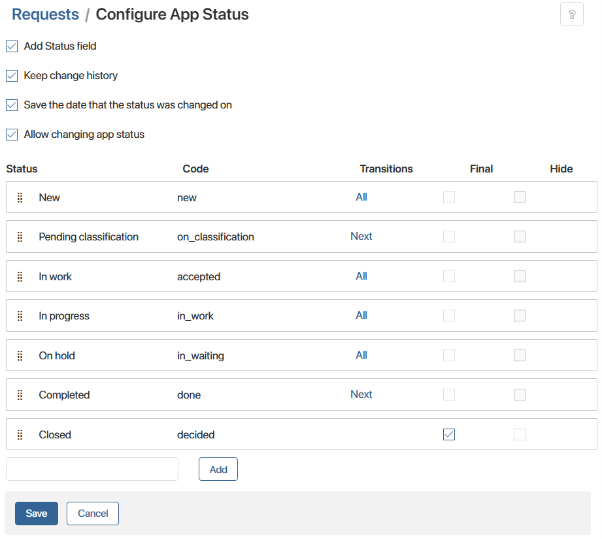Click the drag handle for In progress row
Image resolution: width=602 pixels, height=539 pixels.
(x=20, y=316)
